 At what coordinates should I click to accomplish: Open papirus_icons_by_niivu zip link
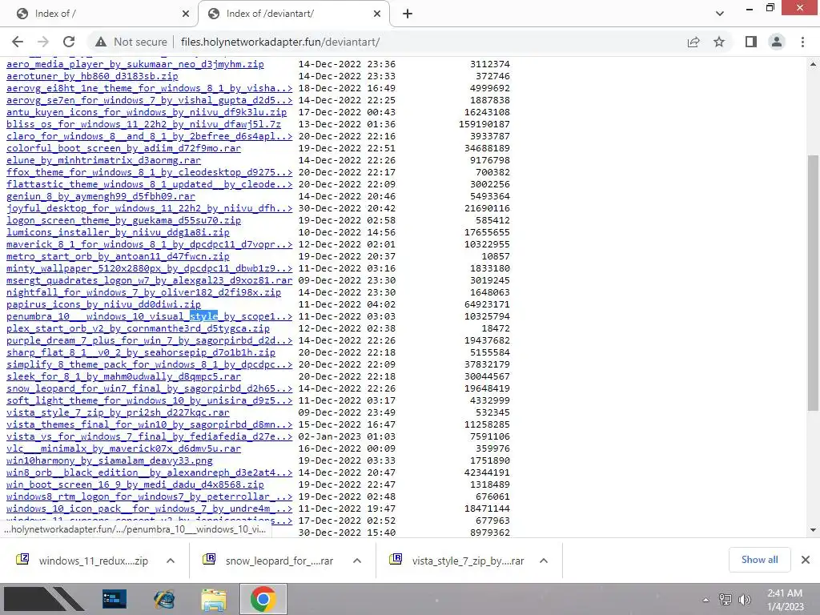pos(103,305)
